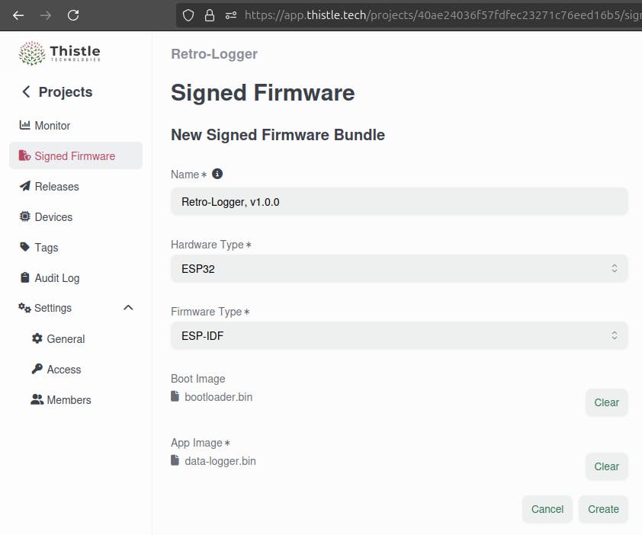Click the data-logger.bin file icon

175,461
